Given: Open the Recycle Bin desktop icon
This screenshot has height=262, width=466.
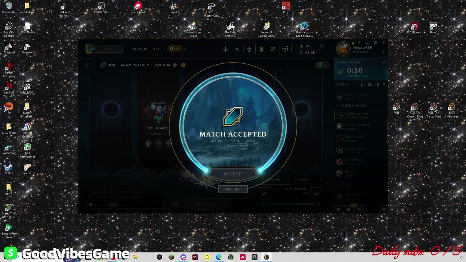Looking at the screenshot, I should (x=9, y=7).
